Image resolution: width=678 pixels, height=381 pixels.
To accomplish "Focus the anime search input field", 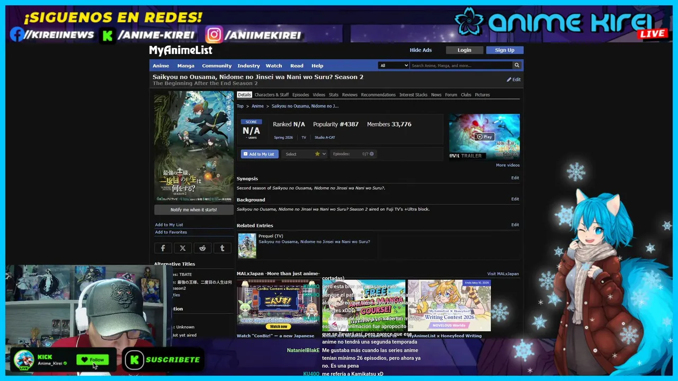I will (461, 66).
